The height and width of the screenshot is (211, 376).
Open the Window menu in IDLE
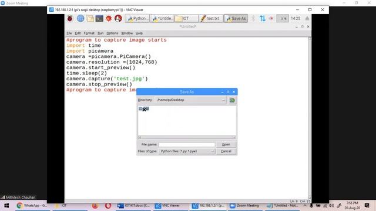tap(127, 33)
